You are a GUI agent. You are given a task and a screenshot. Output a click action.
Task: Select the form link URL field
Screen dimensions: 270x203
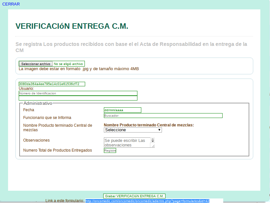[x=147, y=201]
